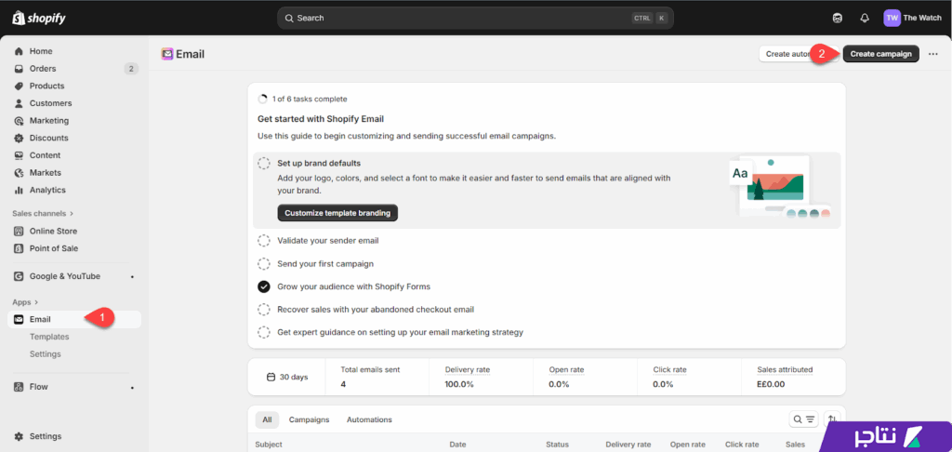
Task: Click the Create campaign button
Action: [880, 54]
